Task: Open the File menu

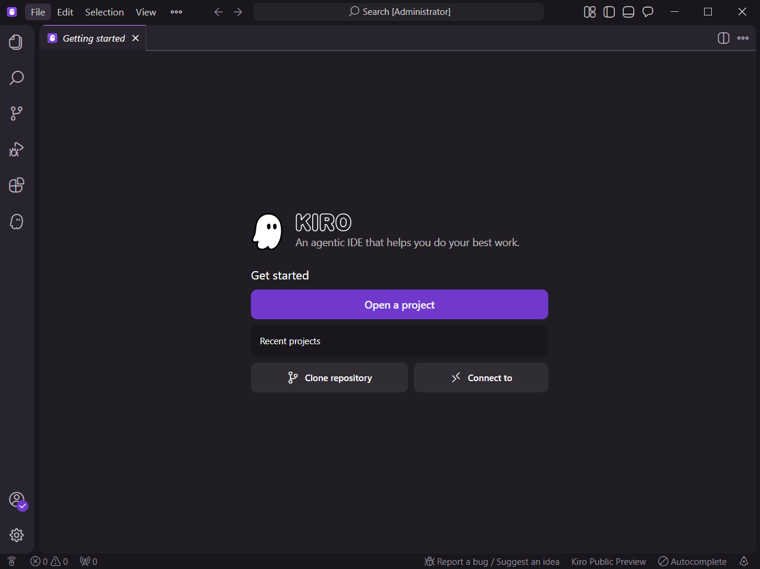Action: click(38, 12)
